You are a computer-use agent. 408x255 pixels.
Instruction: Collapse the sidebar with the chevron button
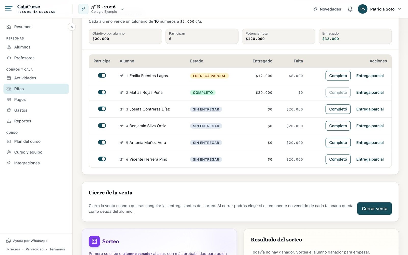click(x=72, y=27)
